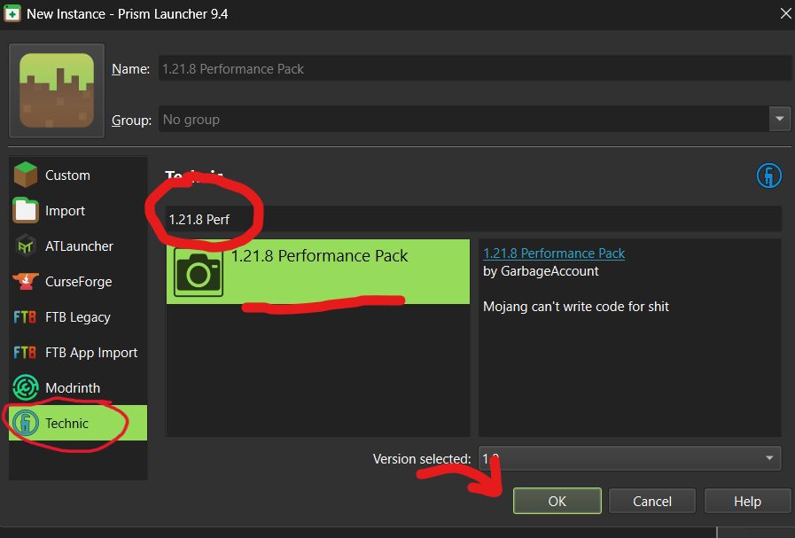
Task: Select FTB Legacy in the sidebar
Action: coord(77,317)
